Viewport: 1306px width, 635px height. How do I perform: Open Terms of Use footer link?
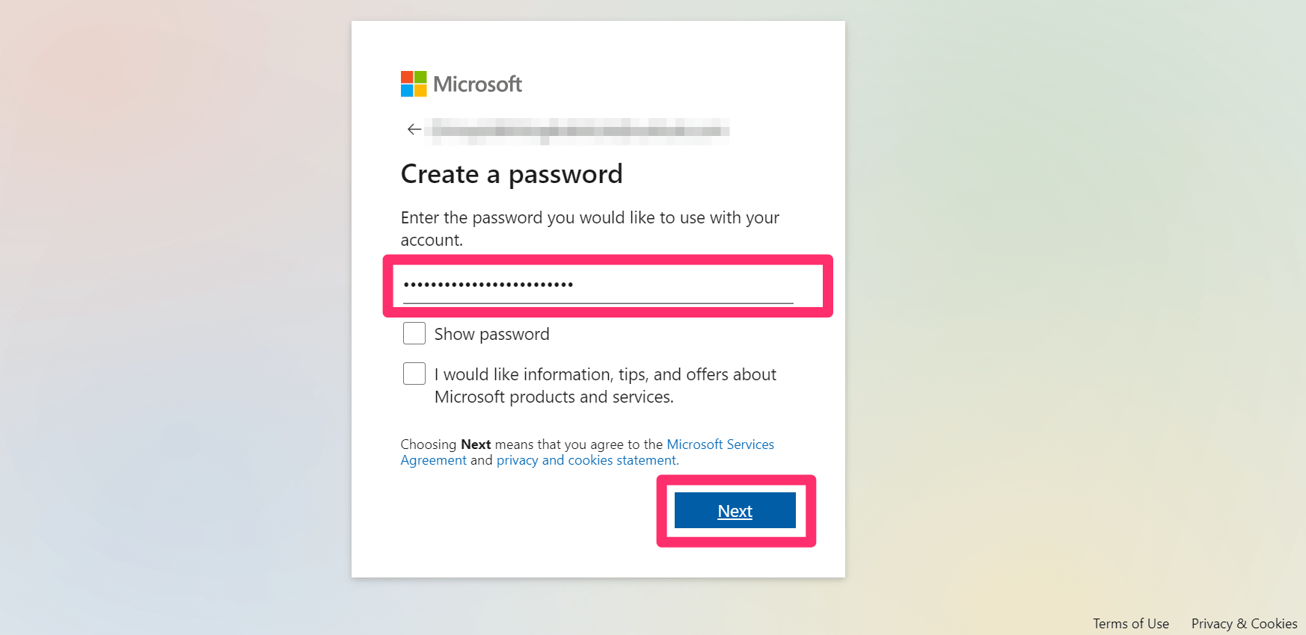pyautogui.click(x=1130, y=624)
